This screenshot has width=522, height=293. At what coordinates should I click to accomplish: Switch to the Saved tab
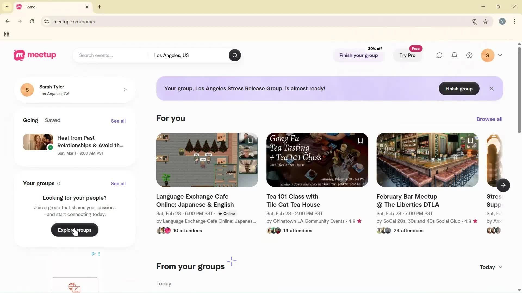click(x=53, y=120)
